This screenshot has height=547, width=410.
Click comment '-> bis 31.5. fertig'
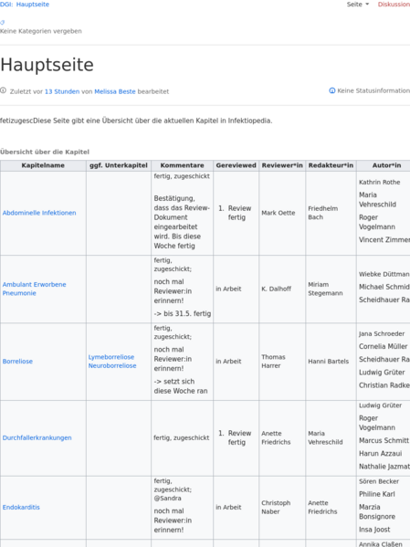[x=183, y=313]
